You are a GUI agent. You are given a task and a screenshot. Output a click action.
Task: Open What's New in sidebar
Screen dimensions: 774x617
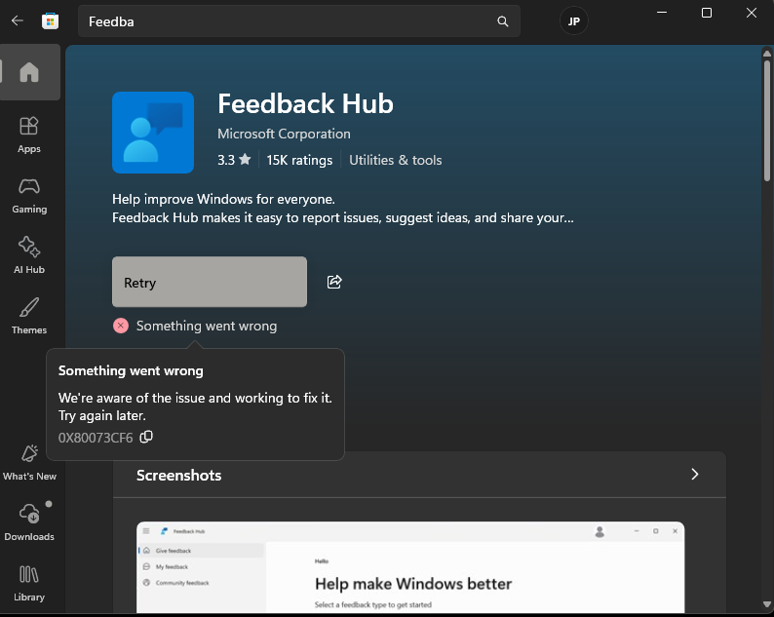(29, 462)
